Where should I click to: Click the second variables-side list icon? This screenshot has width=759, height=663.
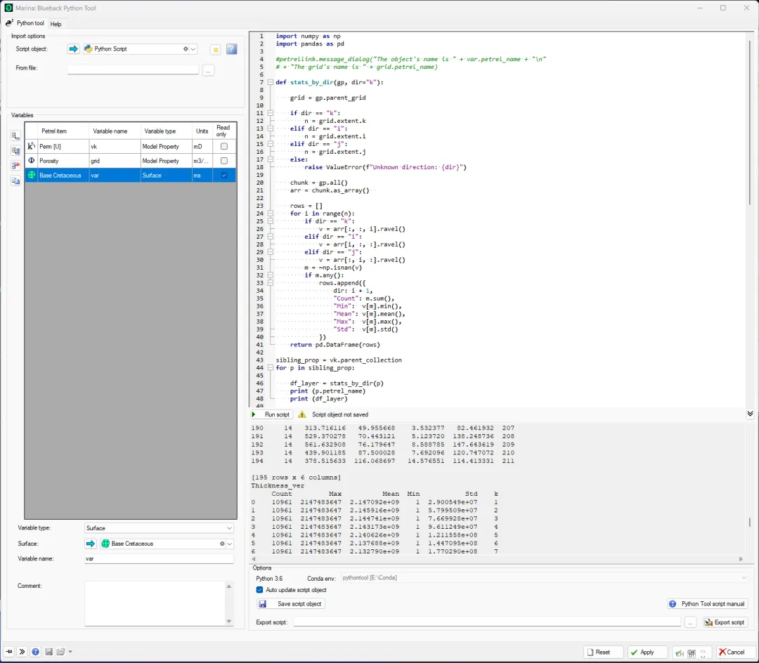(15, 151)
